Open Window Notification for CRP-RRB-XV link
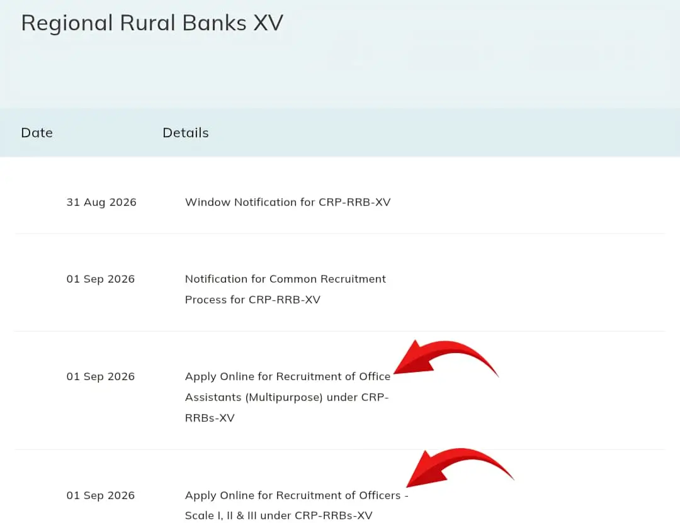Viewport: 680px width, 523px height. pyautogui.click(x=288, y=202)
